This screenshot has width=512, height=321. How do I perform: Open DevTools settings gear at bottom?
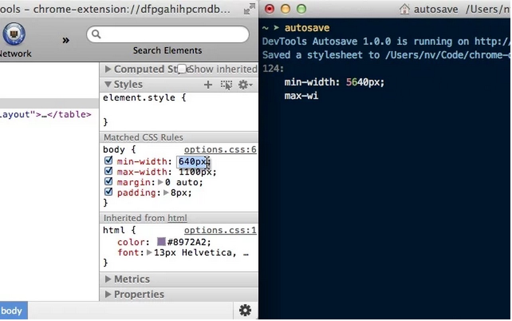coord(245,310)
